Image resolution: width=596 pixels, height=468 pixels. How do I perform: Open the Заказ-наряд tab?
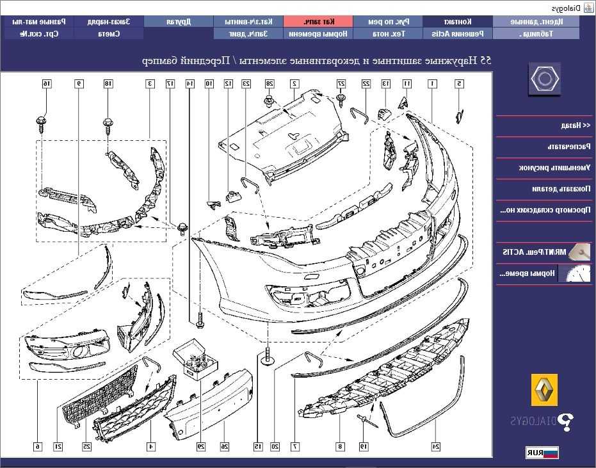pyautogui.click(x=108, y=21)
